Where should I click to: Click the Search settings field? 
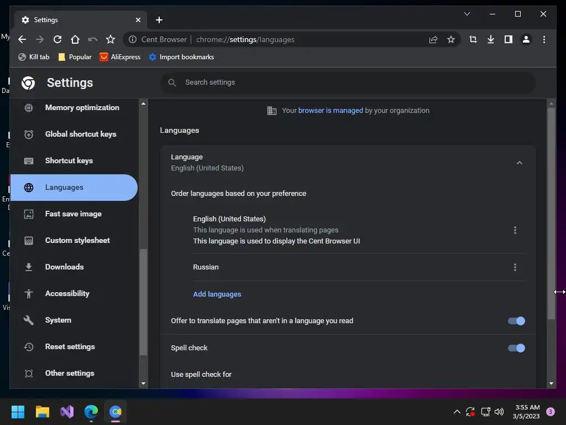348,82
